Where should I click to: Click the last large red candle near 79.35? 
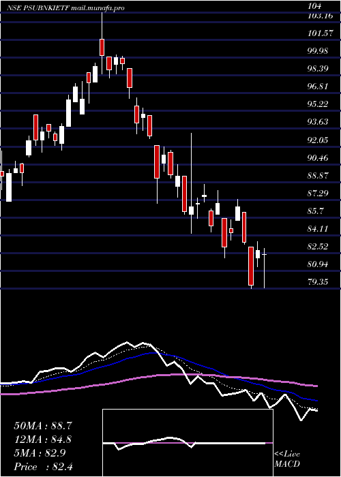[x=251, y=266]
